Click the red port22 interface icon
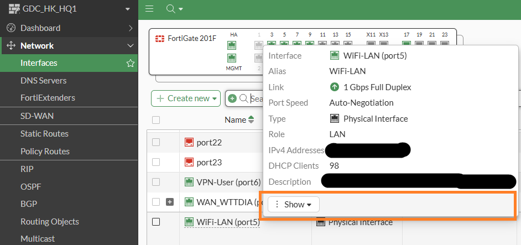 189,142
